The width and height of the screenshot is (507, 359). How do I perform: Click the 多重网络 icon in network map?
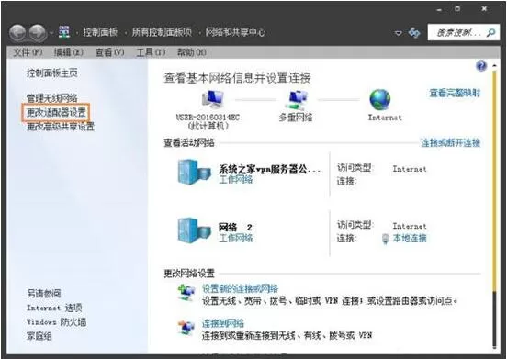296,100
